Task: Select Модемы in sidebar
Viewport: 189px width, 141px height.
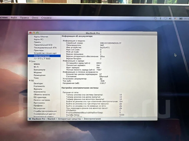Action: [38, 73]
